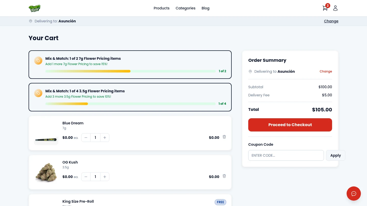
Task: Open the user account profile icon
Action: (x=335, y=8)
